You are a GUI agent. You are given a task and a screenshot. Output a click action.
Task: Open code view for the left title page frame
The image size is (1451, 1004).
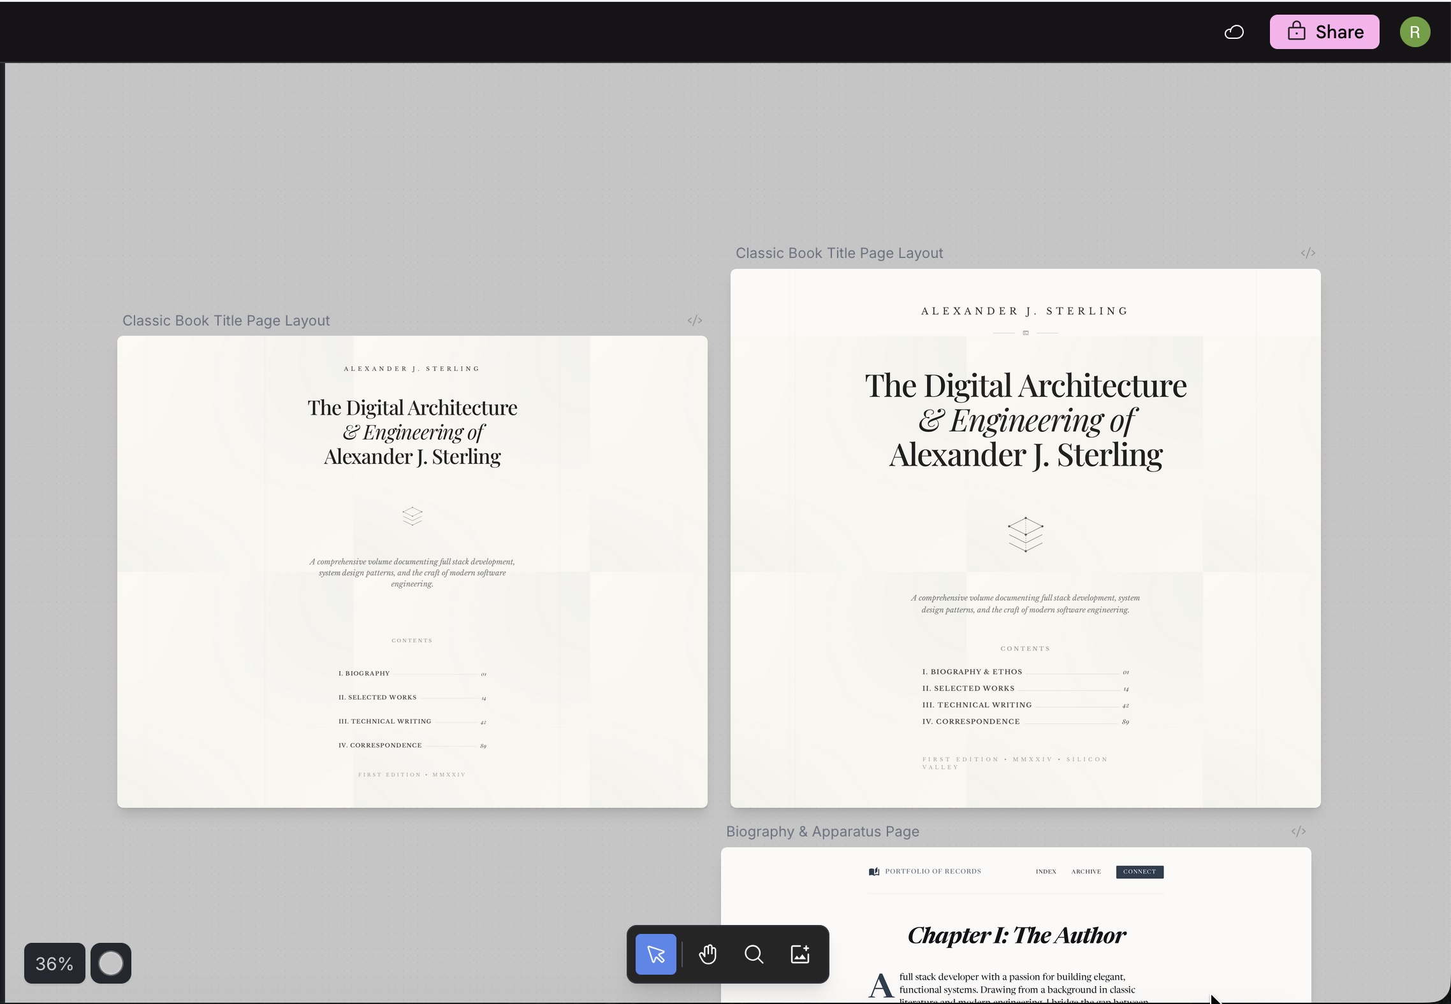696,320
